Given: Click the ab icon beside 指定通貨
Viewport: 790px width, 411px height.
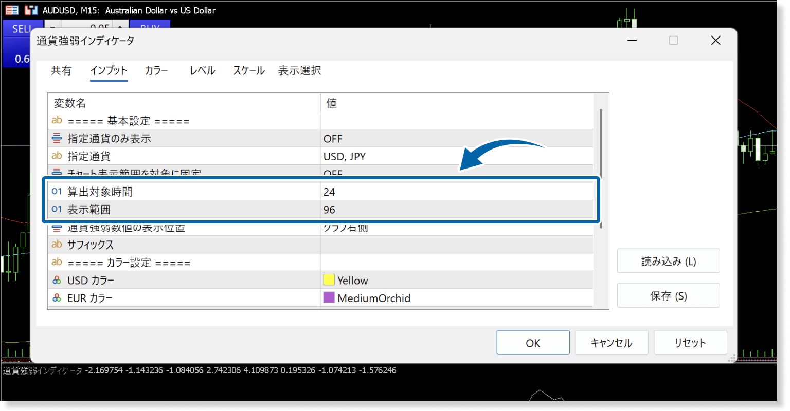Looking at the screenshot, I should coord(57,156).
